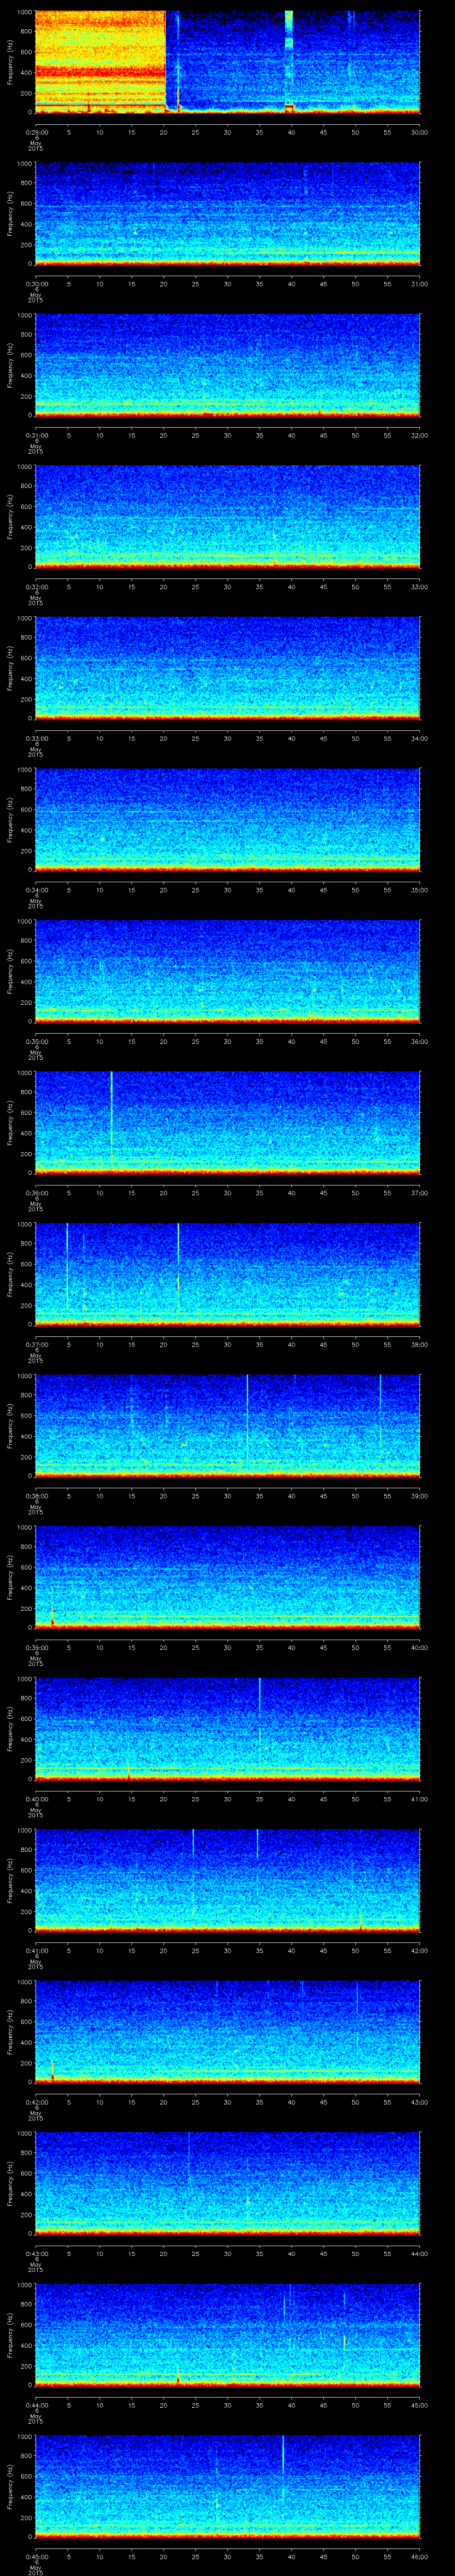Select the spectrogram panel starting at 0:30:00
Screen dimensions: 455x2576
click(x=227, y=213)
